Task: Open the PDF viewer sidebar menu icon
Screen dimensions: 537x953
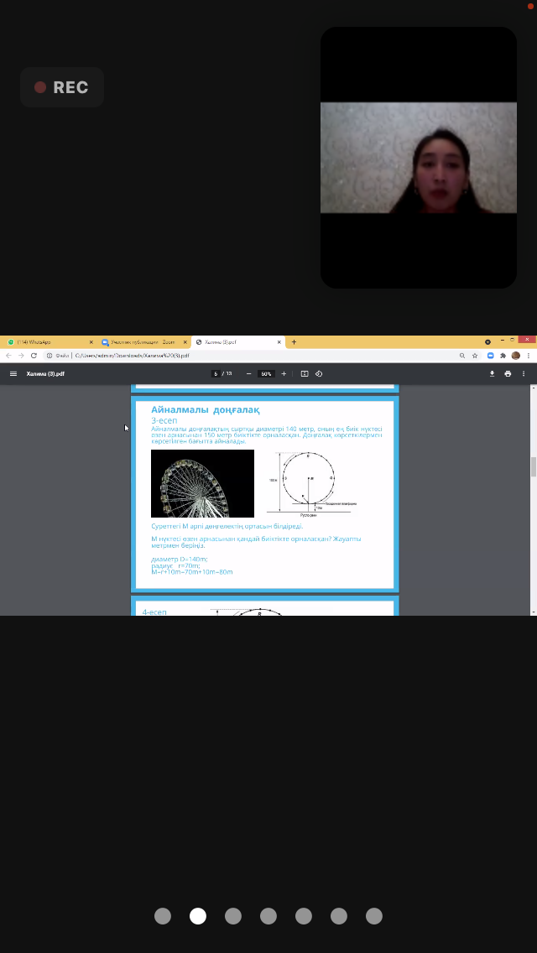Action: pyautogui.click(x=13, y=374)
